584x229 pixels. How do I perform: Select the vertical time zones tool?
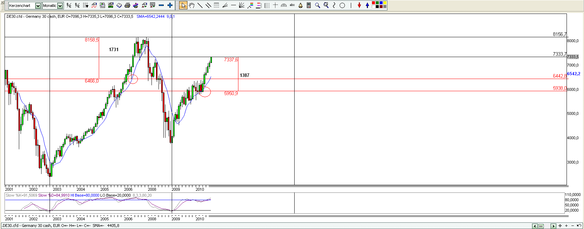tap(267, 5)
